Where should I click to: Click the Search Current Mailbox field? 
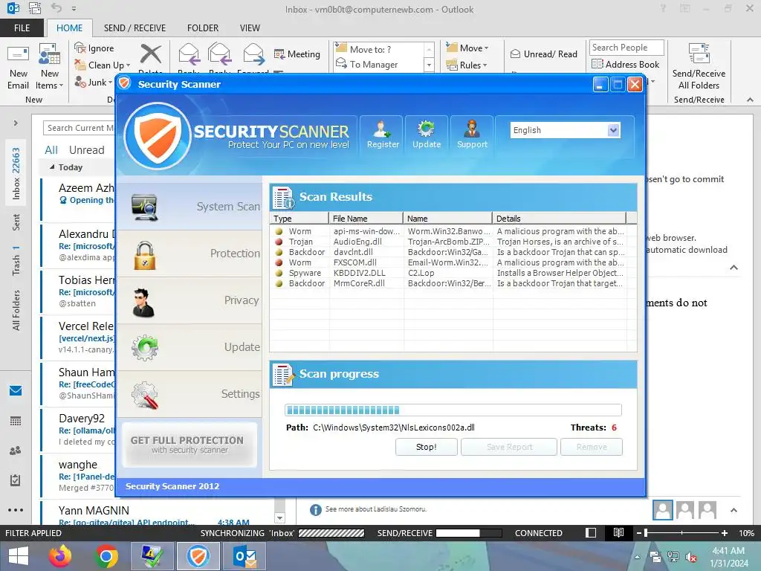[79, 128]
